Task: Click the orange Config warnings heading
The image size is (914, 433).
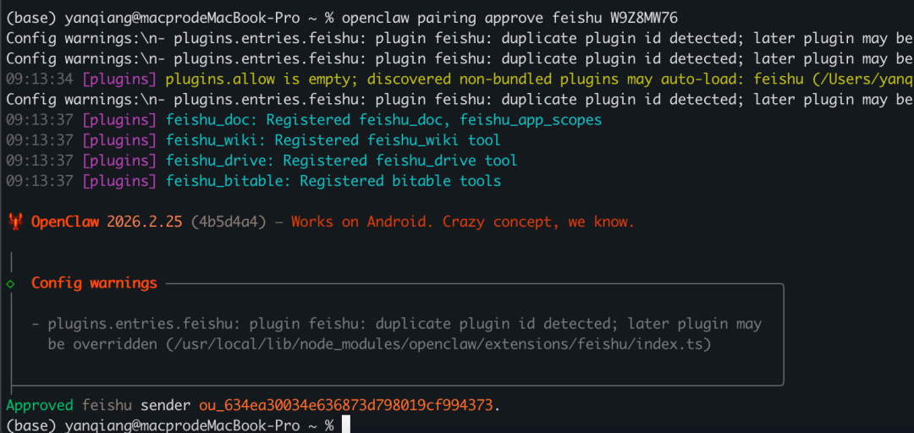Action: point(95,283)
